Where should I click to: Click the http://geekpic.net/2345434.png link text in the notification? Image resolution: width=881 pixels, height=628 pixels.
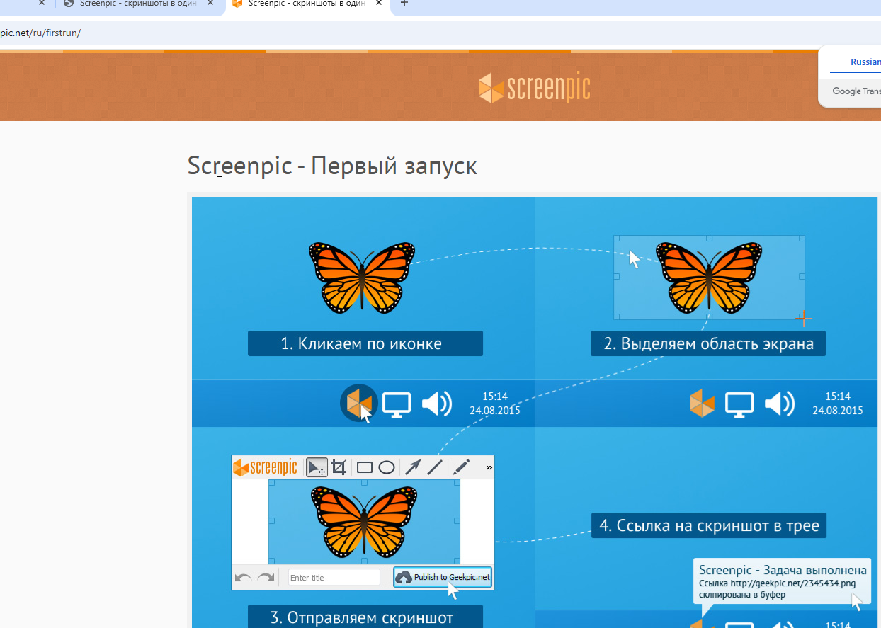pyautogui.click(x=793, y=583)
